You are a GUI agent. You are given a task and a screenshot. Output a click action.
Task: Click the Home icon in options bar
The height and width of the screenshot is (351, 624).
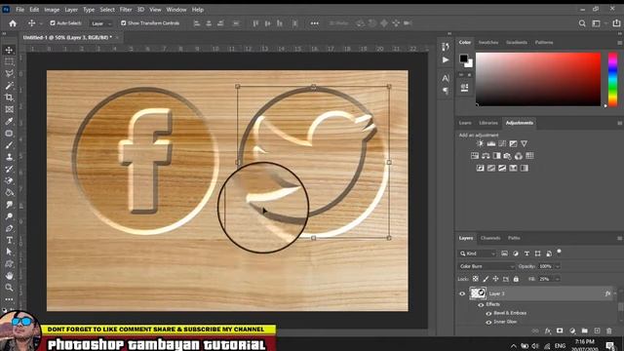13,23
